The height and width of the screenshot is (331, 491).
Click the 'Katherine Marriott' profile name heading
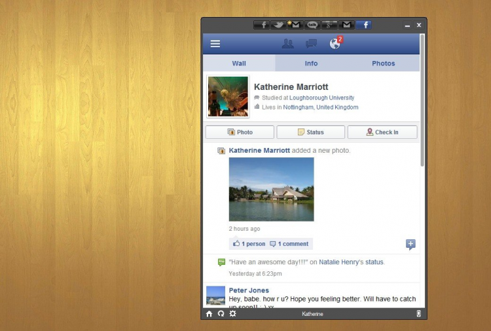click(291, 87)
